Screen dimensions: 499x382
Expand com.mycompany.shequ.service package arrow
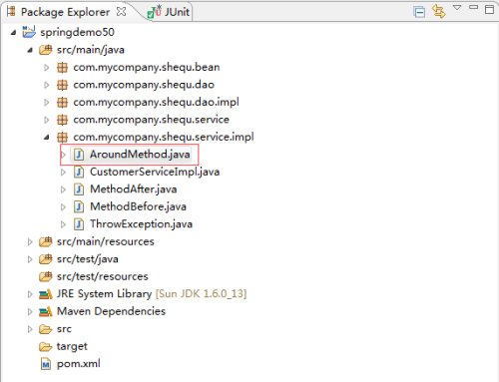(47, 120)
